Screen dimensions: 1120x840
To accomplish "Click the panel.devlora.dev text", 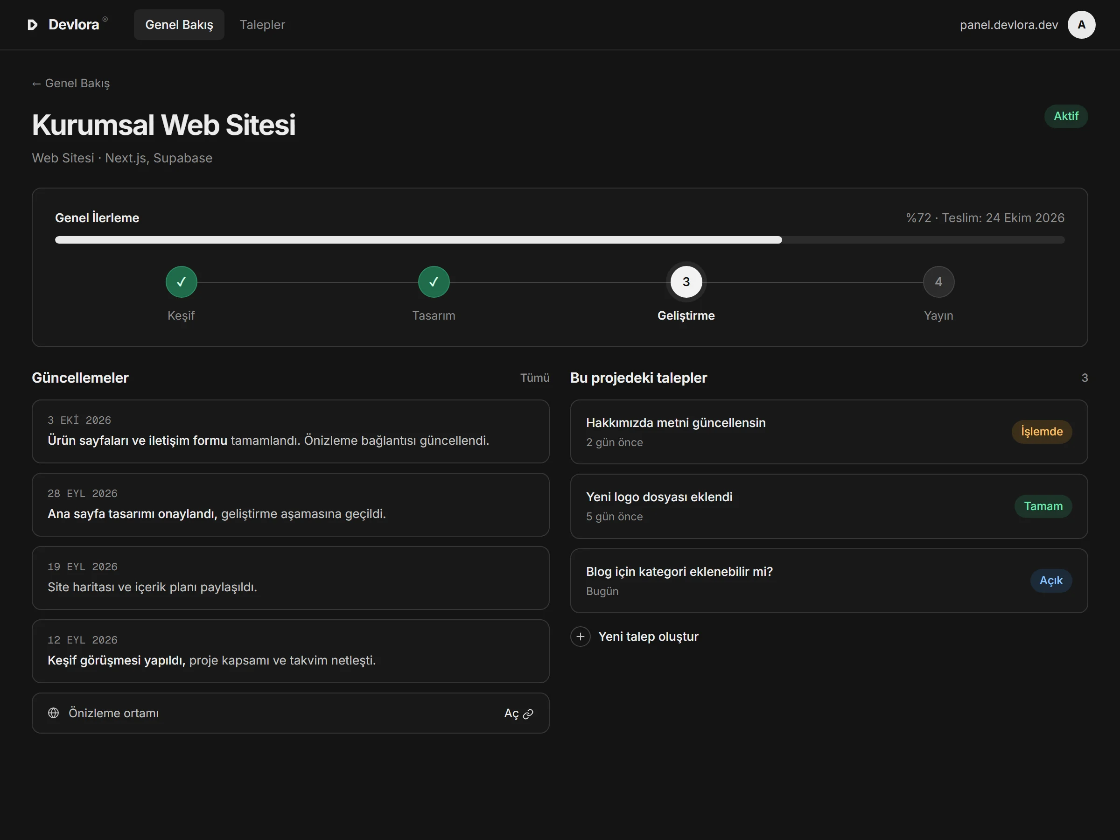I will coord(1008,25).
